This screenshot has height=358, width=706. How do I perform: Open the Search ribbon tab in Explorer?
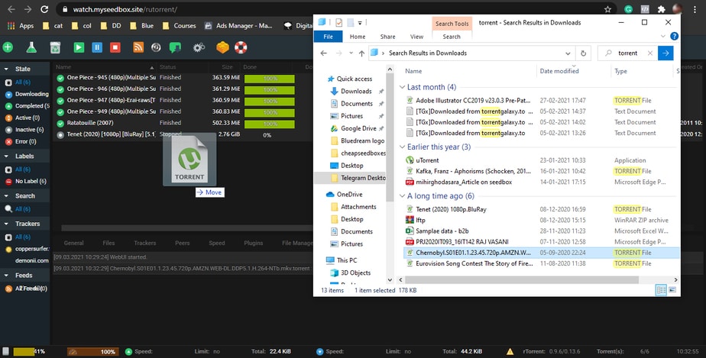tap(452, 37)
